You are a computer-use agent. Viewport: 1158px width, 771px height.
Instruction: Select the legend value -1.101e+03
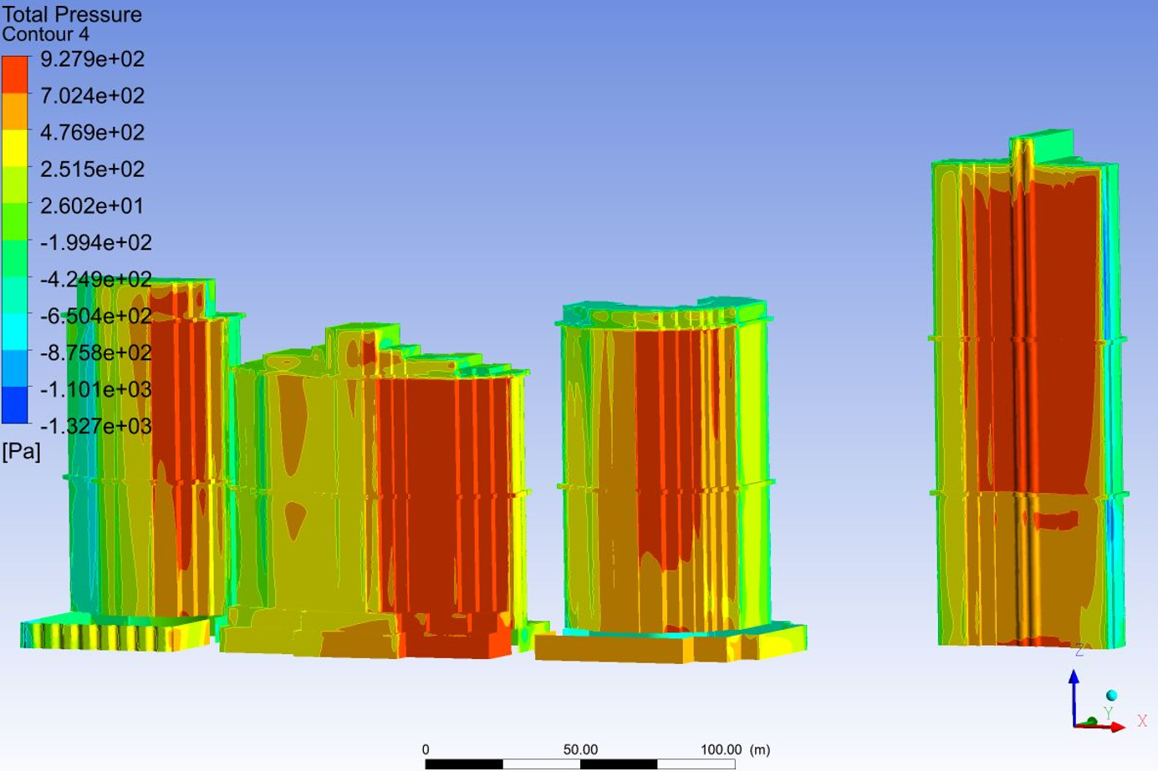[x=96, y=389]
